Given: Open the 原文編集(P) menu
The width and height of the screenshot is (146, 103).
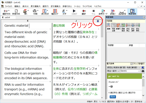Looking at the screenshot, I should (36, 6).
